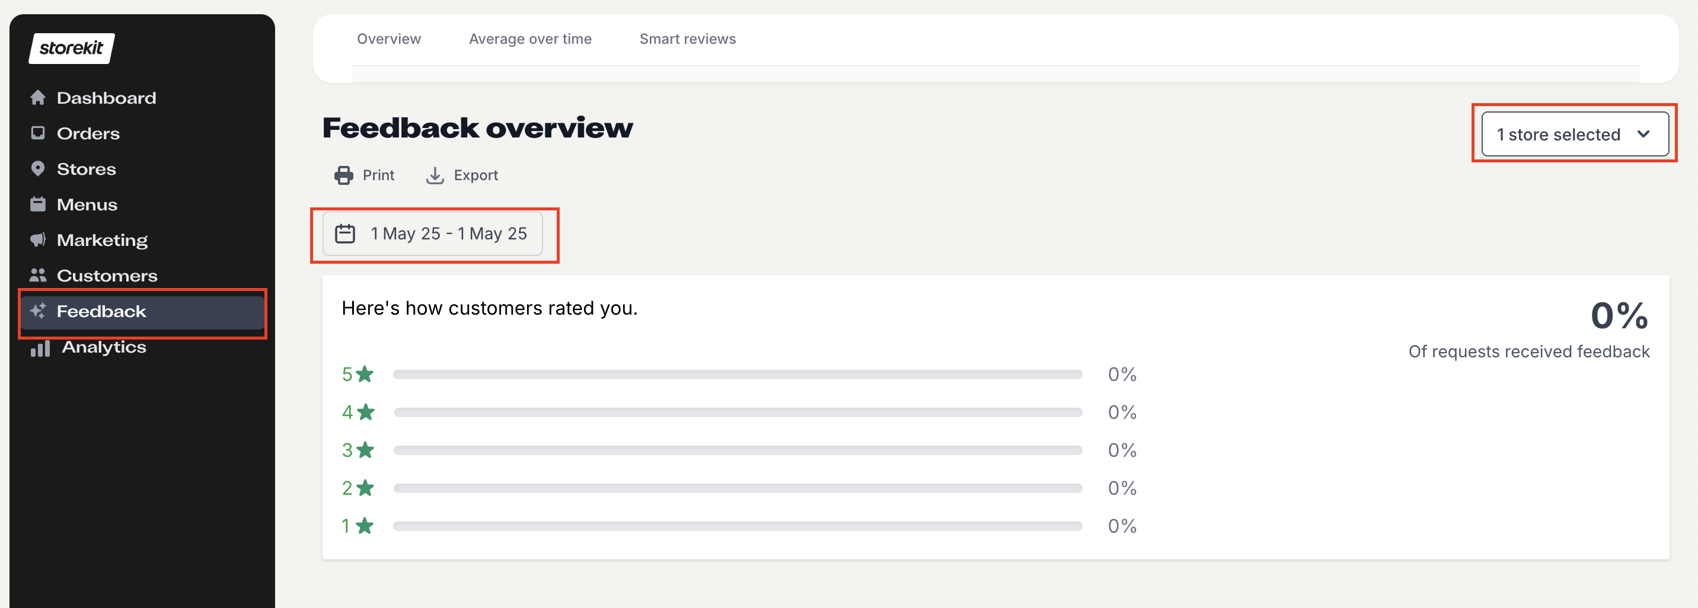Viewport: 1698px width, 608px height.
Task: Click the 5 star rating icon
Action: click(365, 374)
